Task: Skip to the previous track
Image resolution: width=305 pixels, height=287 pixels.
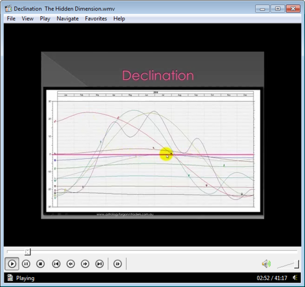Action: pos(56,264)
